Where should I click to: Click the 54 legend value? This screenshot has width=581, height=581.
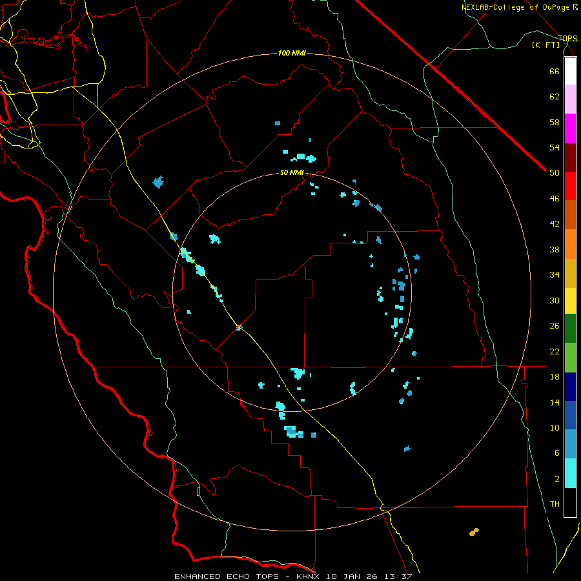click(x=555, y=147)
